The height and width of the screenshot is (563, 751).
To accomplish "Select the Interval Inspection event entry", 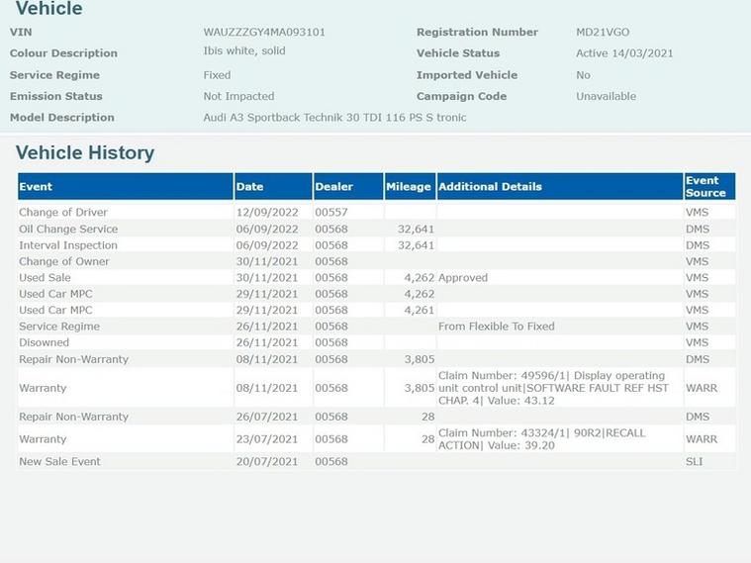I will click(x=68, y=245).
